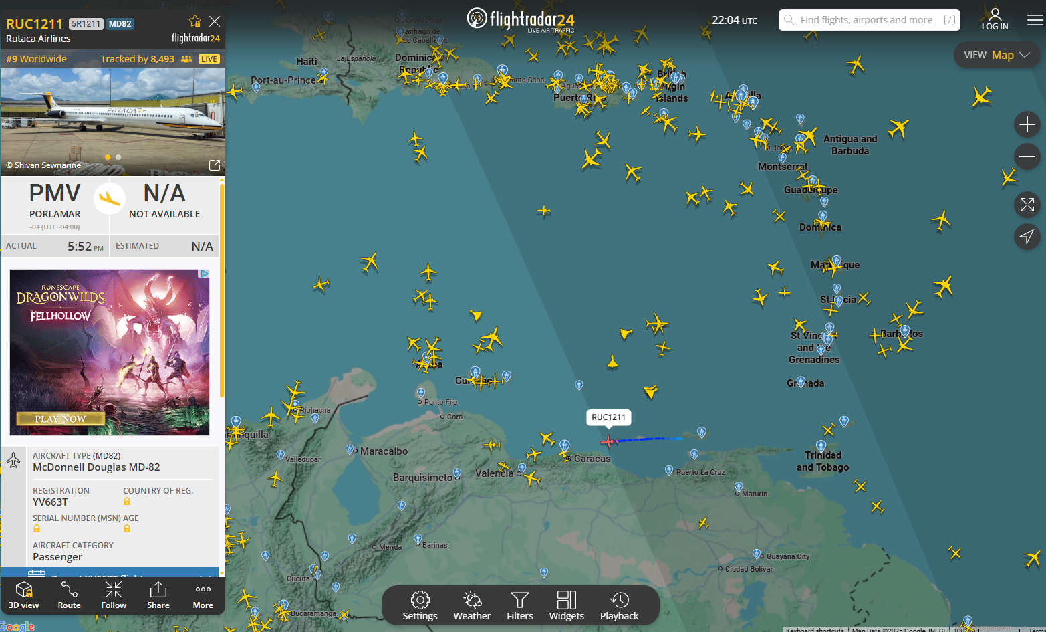Click the registration YV663T

pyautogui.click(x=50, y=502)
